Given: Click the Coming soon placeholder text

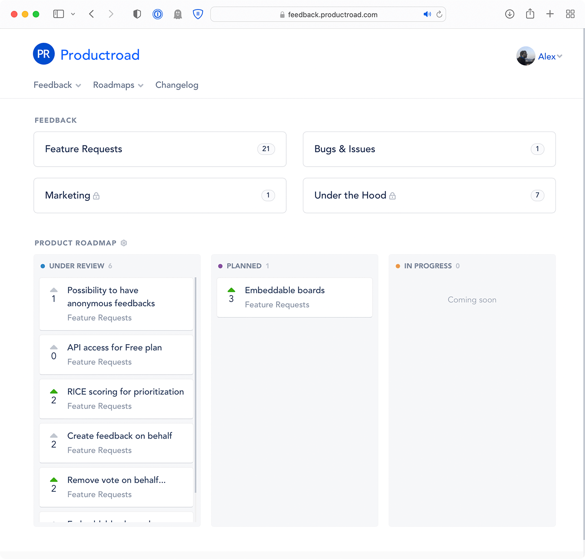Looking at the screenshot, I should (x=472, y=300).
